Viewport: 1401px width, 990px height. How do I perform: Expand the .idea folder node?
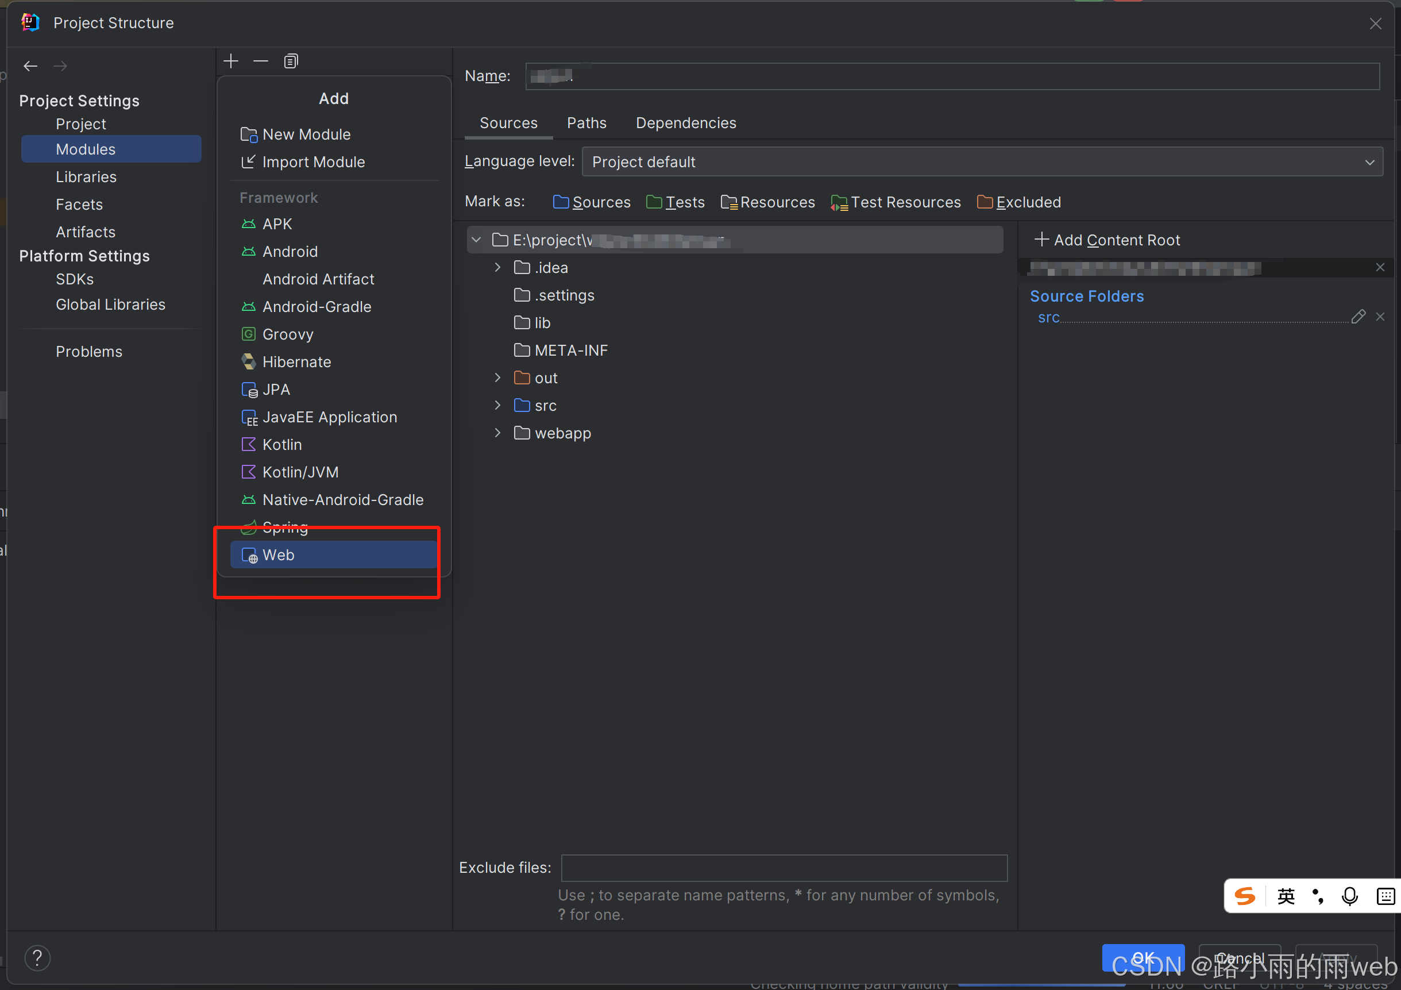497,267
